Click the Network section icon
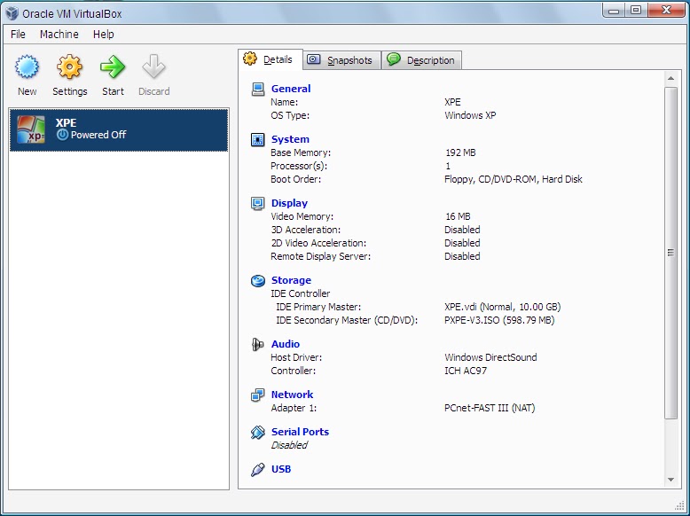690x516 pixels. coord(258,395)
